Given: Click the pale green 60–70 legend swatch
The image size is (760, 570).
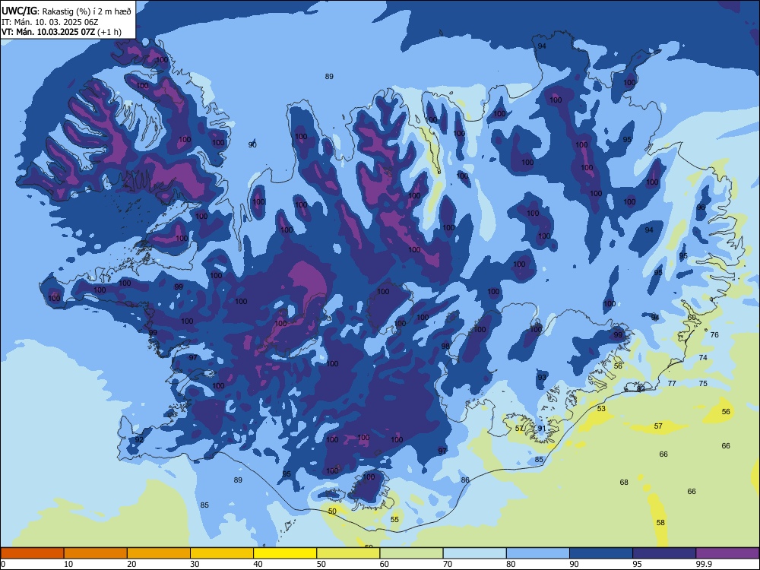Looking at the screenshot, I should (x=411, y=553).
